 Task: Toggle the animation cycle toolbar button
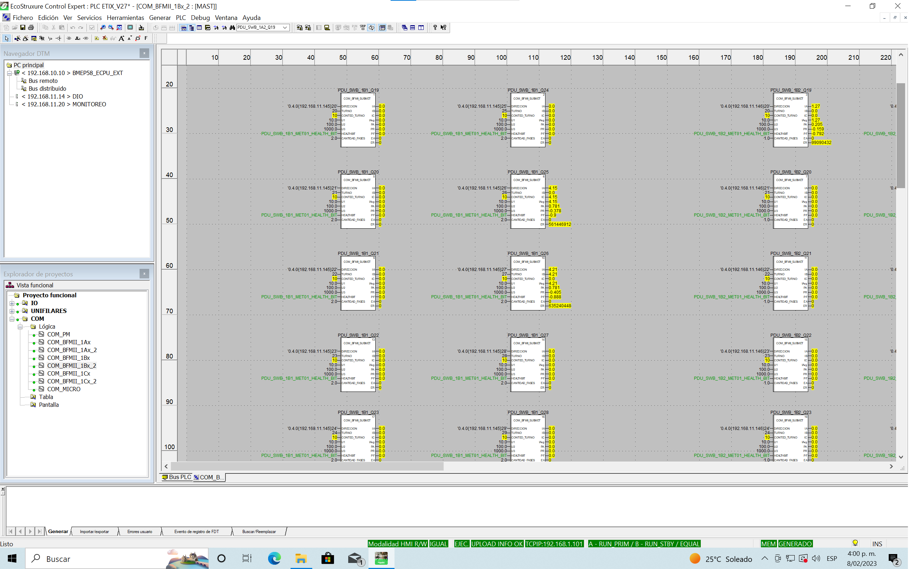[x=371, y=27]
